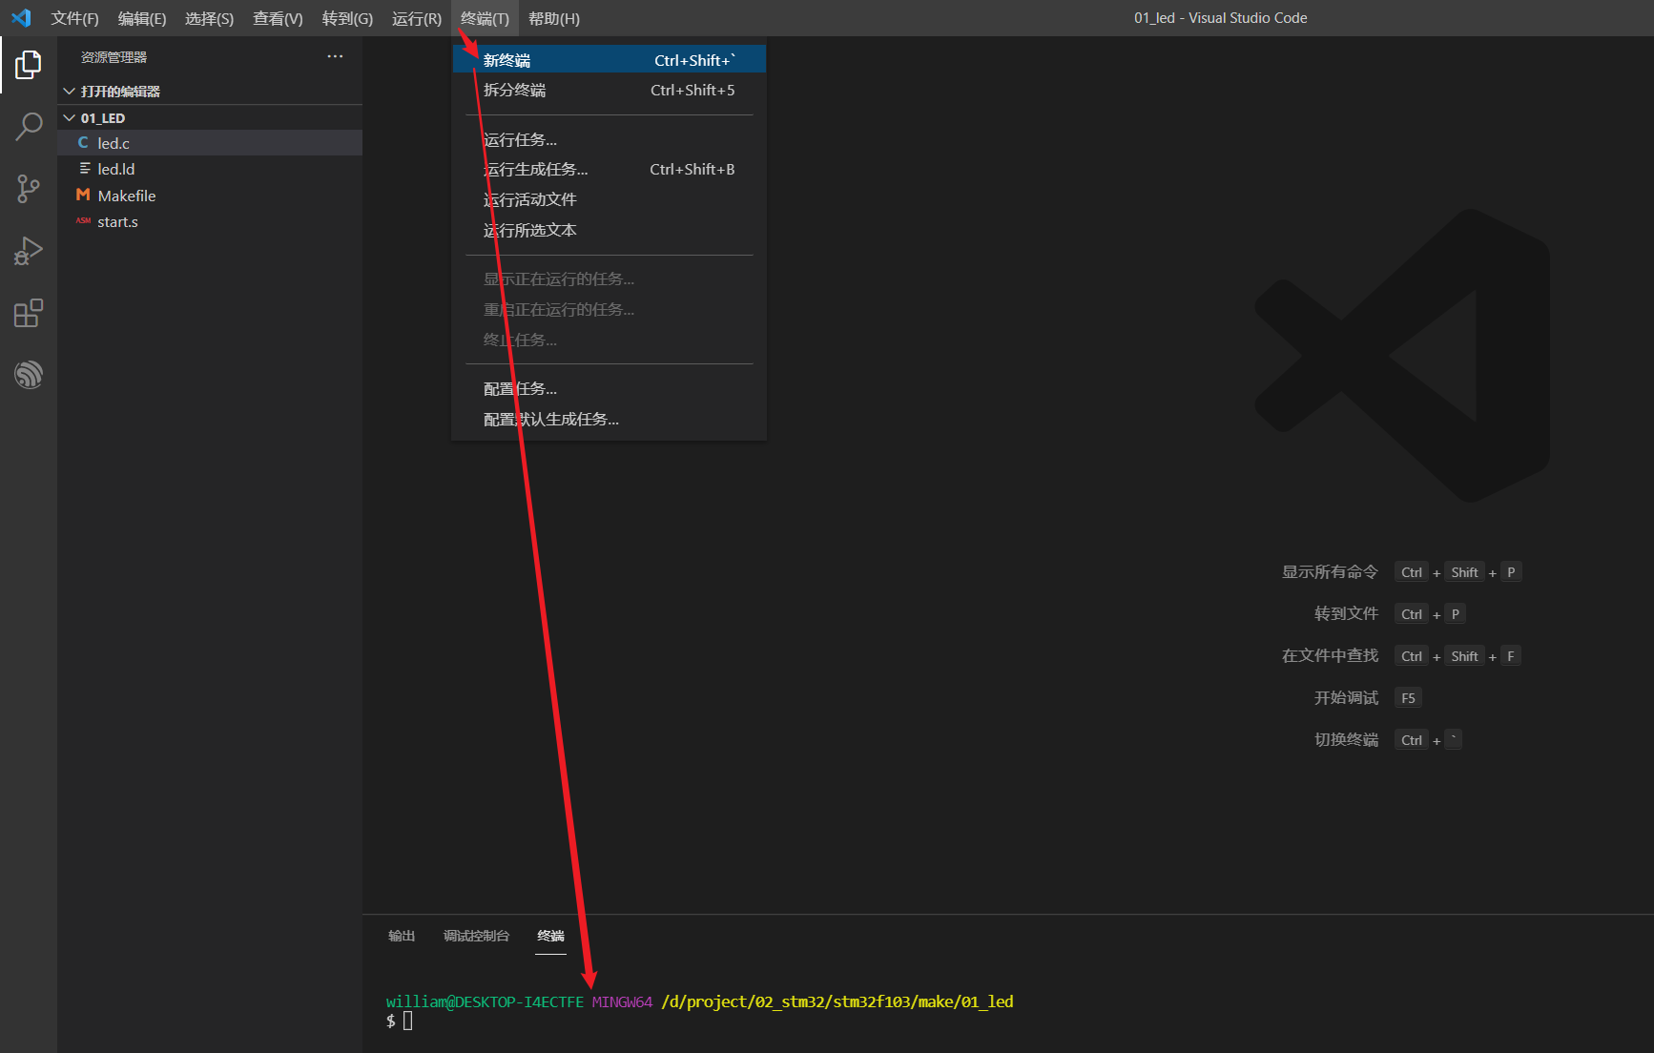The width and height of the screenshot is (1654, 1053).
Task: Switch to the 调试控制台 panel tab
Action: (476, 936)
